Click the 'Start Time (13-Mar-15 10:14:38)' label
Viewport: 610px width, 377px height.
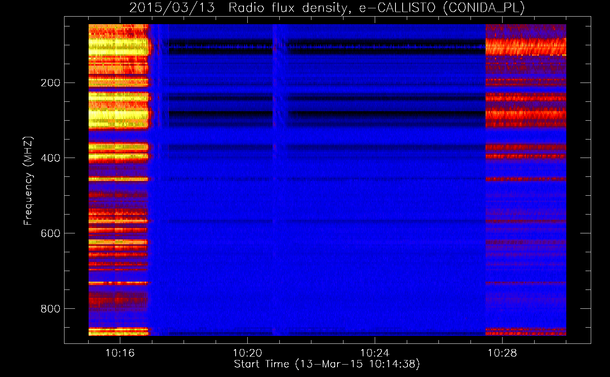327,364
